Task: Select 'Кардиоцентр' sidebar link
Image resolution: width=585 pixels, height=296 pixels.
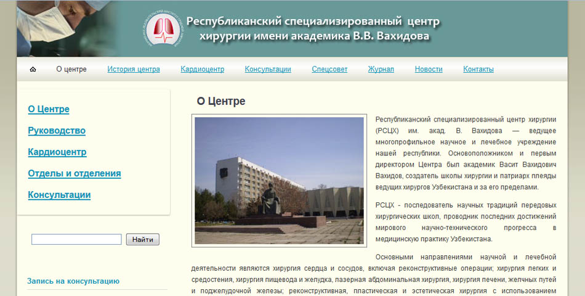Action: [x=57, y=152]
